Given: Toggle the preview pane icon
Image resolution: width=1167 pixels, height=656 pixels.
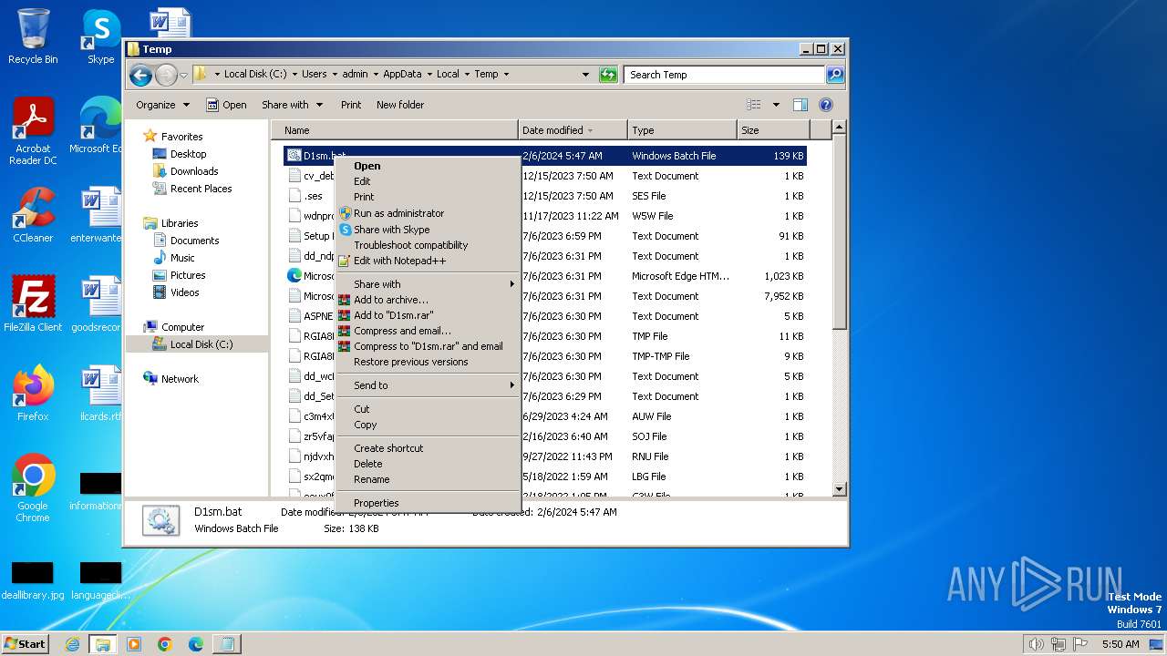Looking at the screenshot, I should [800, 105].
